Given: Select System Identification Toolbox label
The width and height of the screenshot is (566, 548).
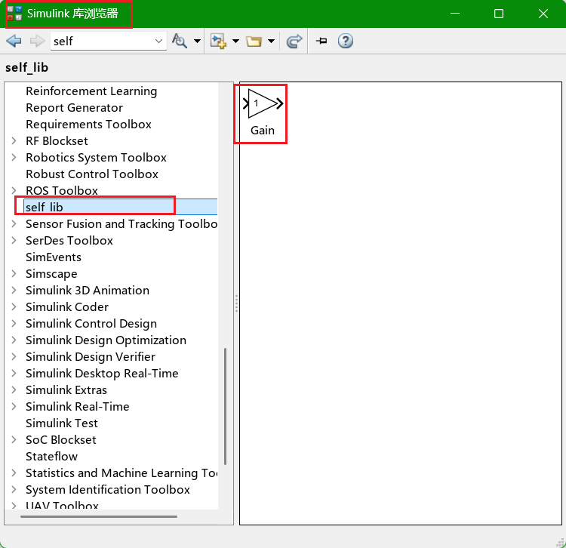Looking at the screenshot, I should (108, 490).
